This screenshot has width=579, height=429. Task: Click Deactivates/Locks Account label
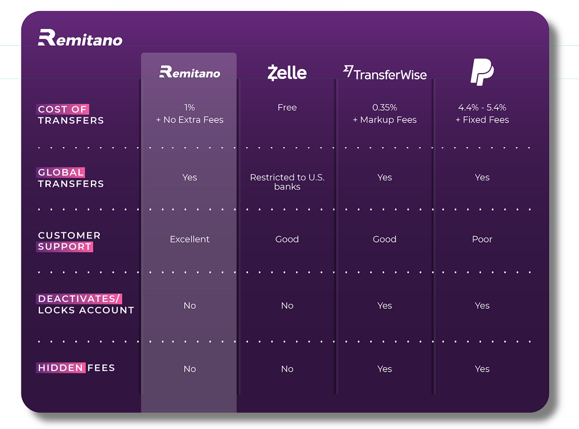86,304
